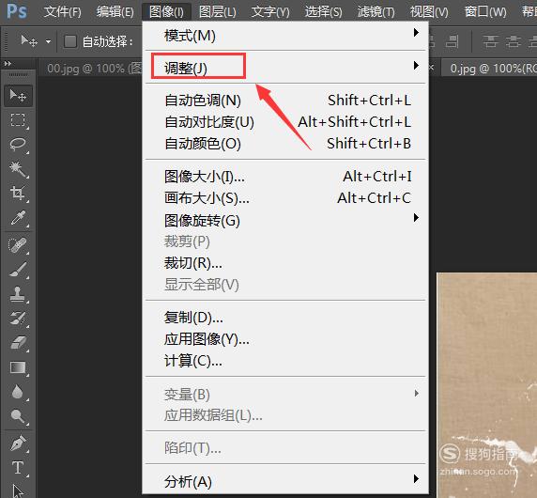Expand the 模式(M) submenu
The height and width of the screenshot is (498, 537).
coord(285,36)
